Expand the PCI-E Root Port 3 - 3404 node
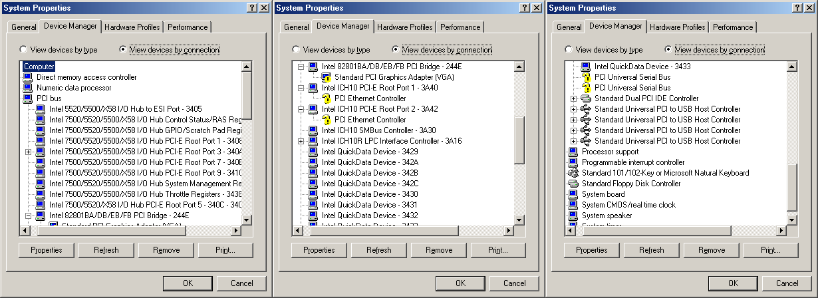 [28, 152]
